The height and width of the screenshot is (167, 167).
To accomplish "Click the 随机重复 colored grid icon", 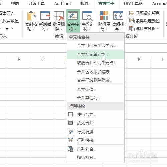I will pos(104,15).
